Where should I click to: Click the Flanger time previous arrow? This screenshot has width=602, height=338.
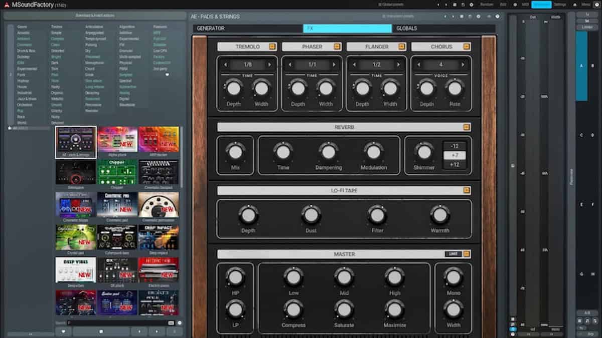click(355, 65)
